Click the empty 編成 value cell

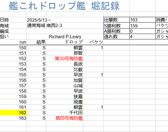click(65, 31)
